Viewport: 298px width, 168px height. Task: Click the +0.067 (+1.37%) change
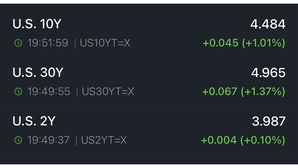pyautogui.click(x=244, y=92)
